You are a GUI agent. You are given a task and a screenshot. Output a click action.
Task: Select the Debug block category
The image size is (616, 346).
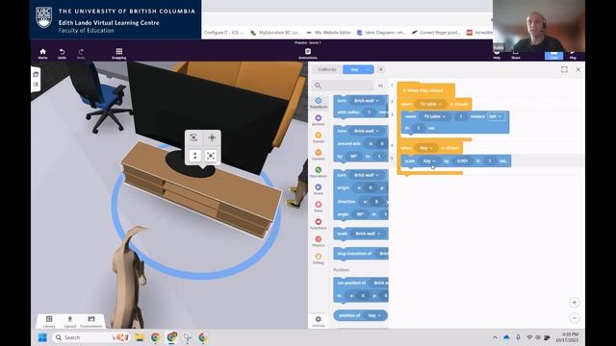[x=319, y=259]
